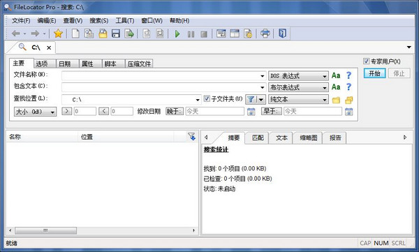Toggle file name case sensitivity Aa icon
Viewport: 419px width, 252px height.
[x=336, y=75]
